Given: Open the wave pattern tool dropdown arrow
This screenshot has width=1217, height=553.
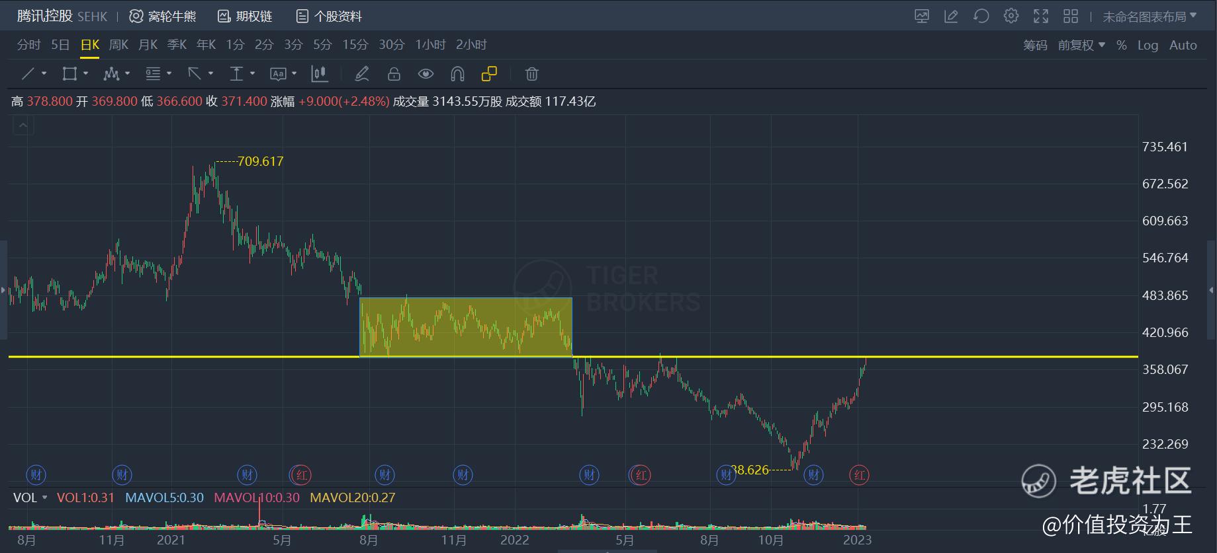Looking at the screenshot, I should (128, 74).
